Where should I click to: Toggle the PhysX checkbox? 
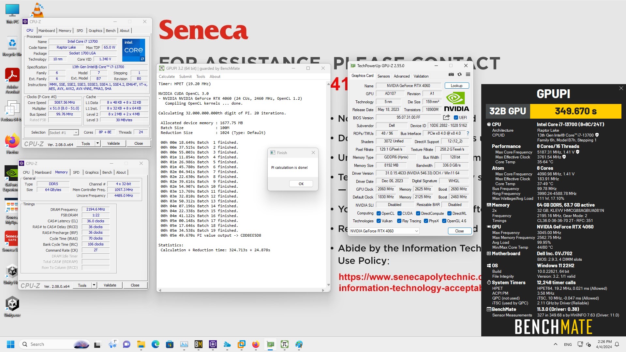[x=426, y=221]
